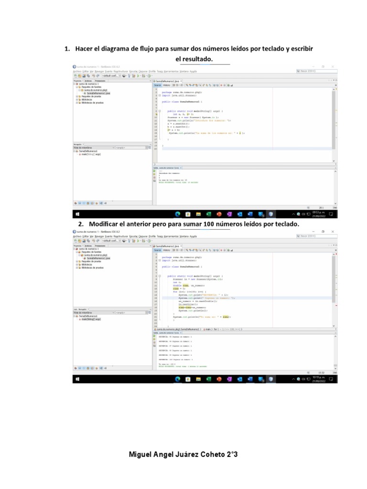367x489 pixels.
Task: Expand 'Paquetes de prueba' node in exercise 2 tree
Action: [x=77, y=261]
